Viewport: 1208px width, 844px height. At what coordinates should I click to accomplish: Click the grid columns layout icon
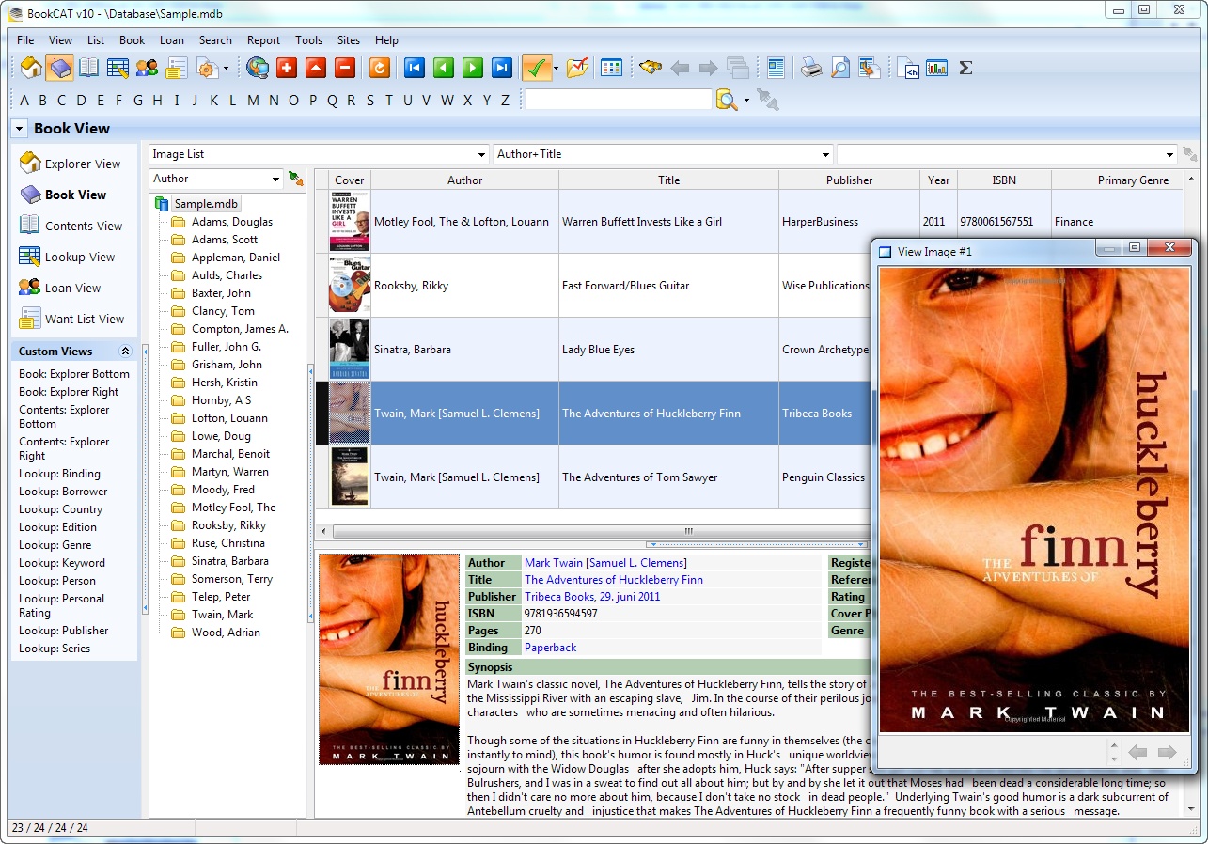coord(612,68)
